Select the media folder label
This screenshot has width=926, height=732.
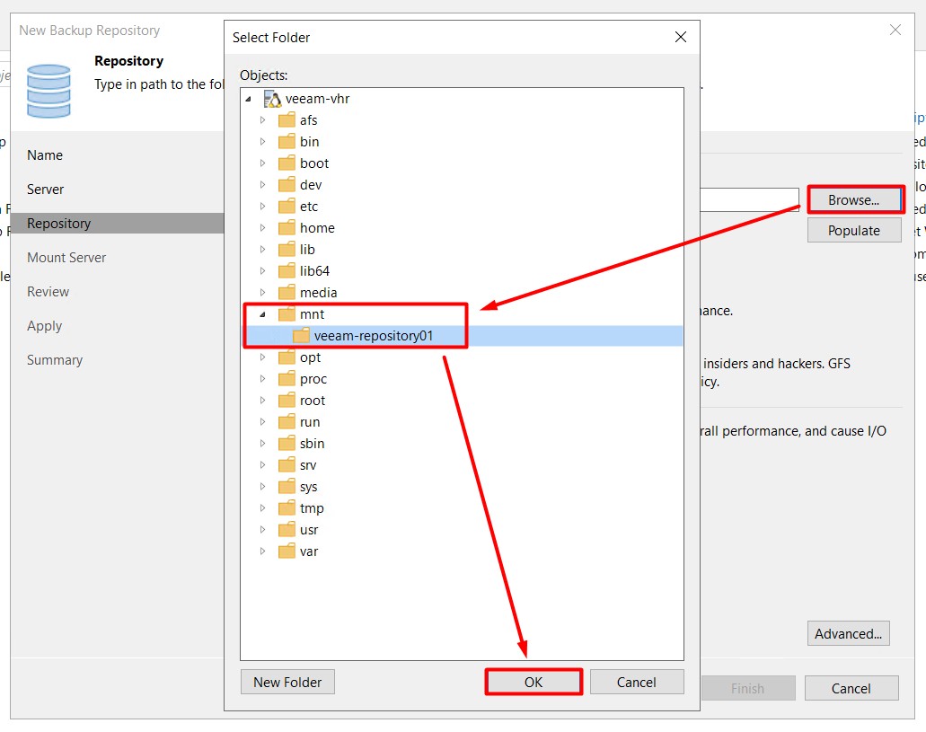coord(318,293)
